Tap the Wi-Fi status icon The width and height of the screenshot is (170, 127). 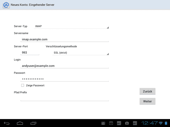(161, 123)
